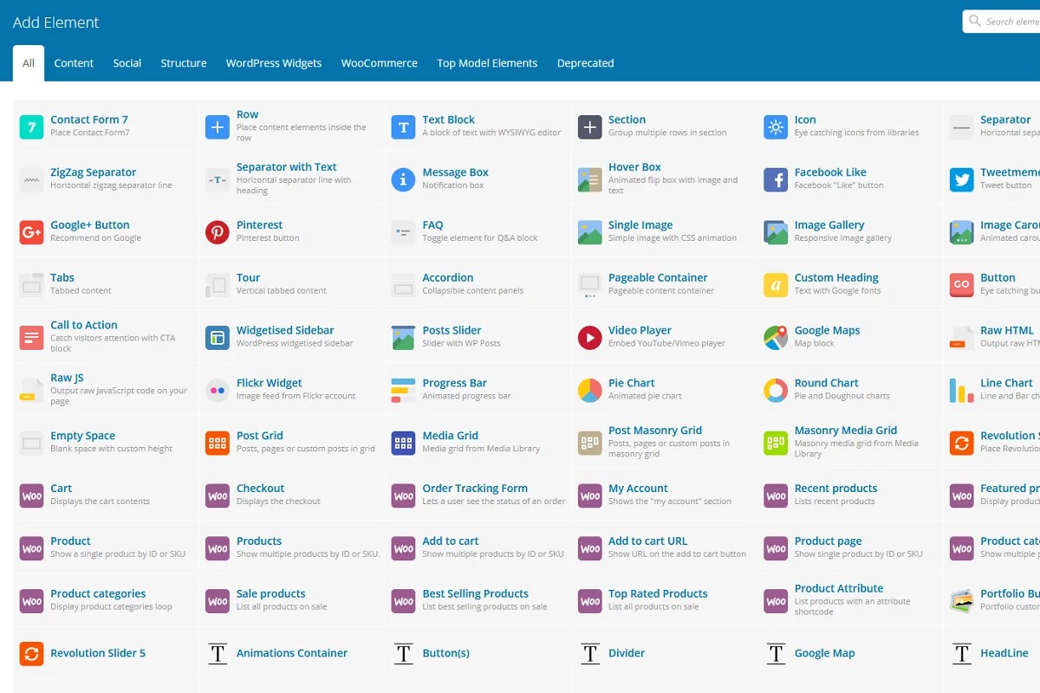Add the Progress Bar element
This screenshot has height=693, width=1040.
coord(454,383)
